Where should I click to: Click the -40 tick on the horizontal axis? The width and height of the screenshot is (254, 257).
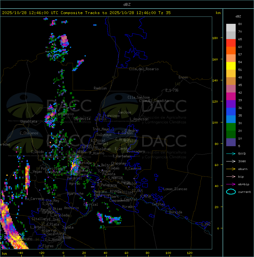coord(20,253)
